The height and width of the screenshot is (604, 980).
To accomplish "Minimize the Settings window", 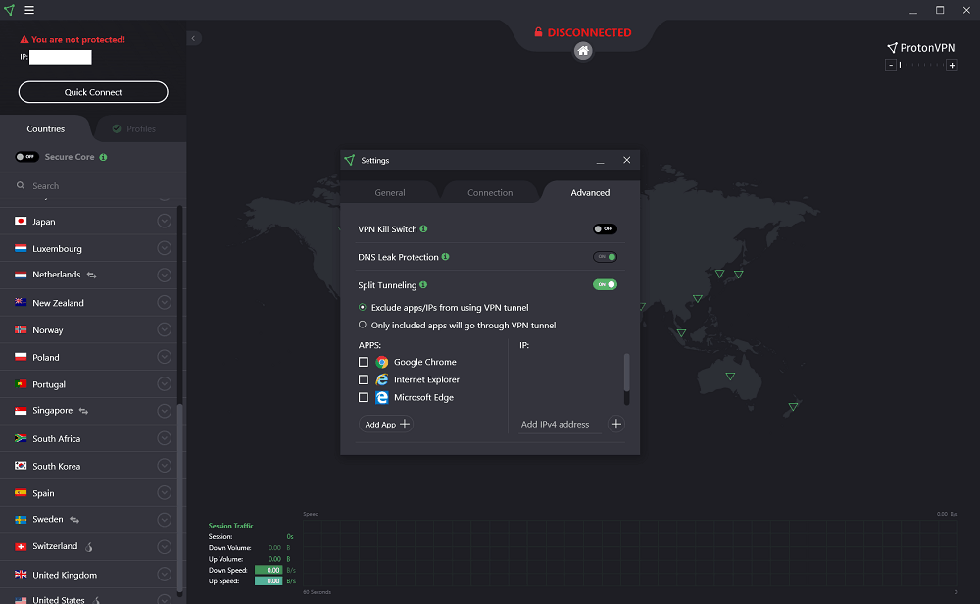I will click(x=600, y=160).
